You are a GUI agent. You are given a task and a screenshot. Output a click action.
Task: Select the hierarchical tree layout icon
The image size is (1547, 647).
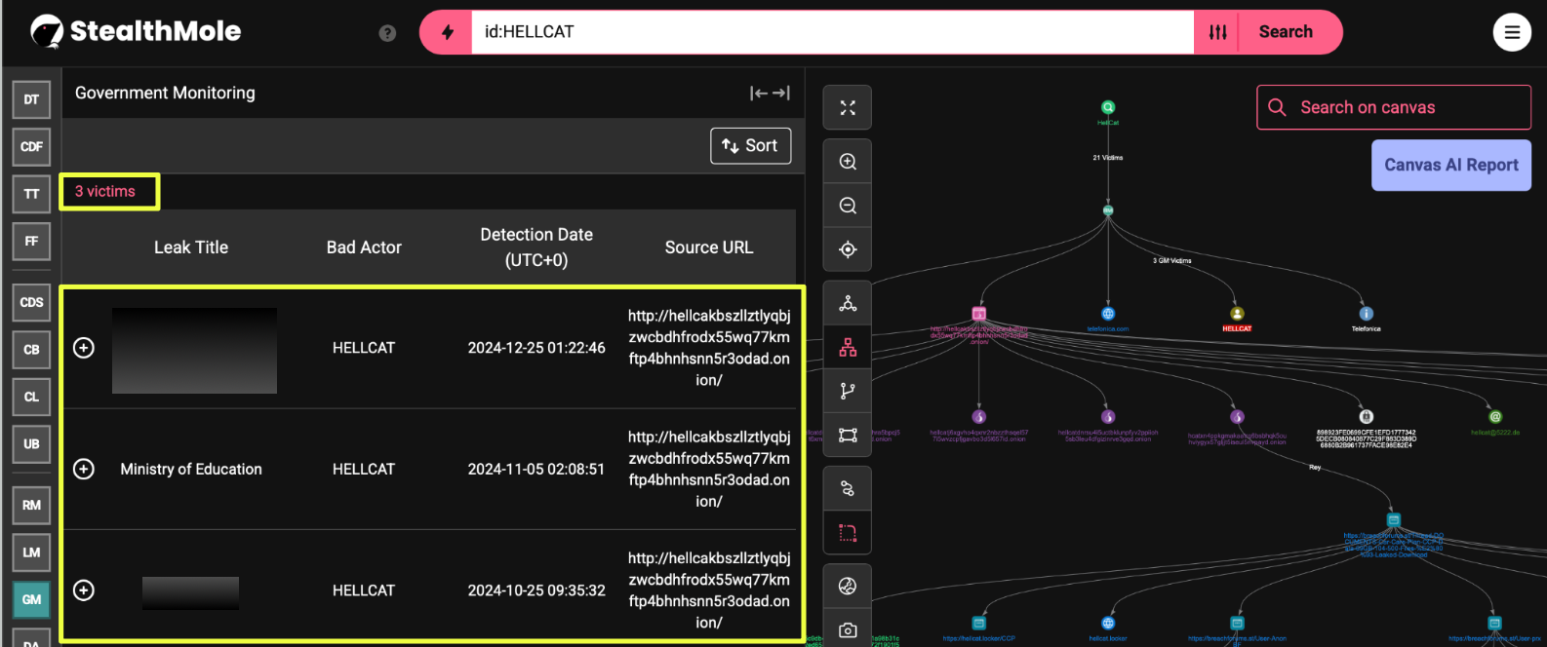(x=848, y=347)
